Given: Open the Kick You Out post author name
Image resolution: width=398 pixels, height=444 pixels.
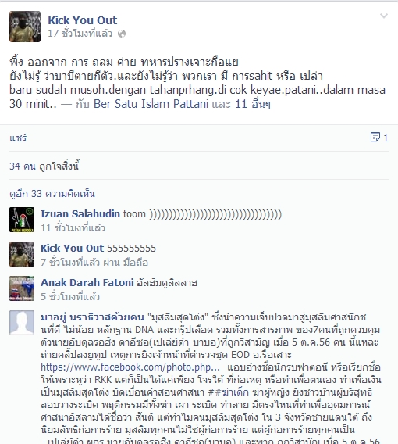Looking at the screenshot, I should (x=82, y=20).
